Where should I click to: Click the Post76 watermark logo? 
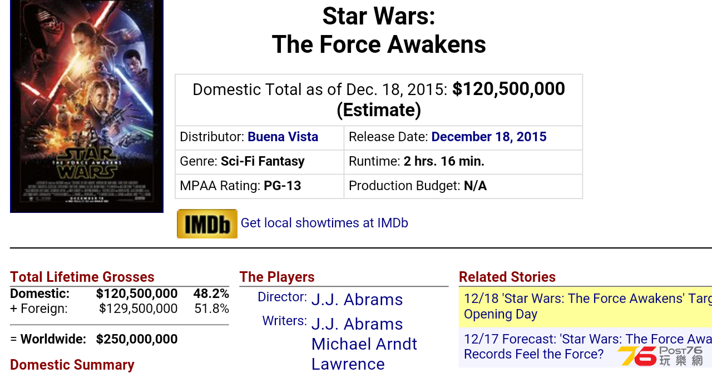click(x=660, y=356)
